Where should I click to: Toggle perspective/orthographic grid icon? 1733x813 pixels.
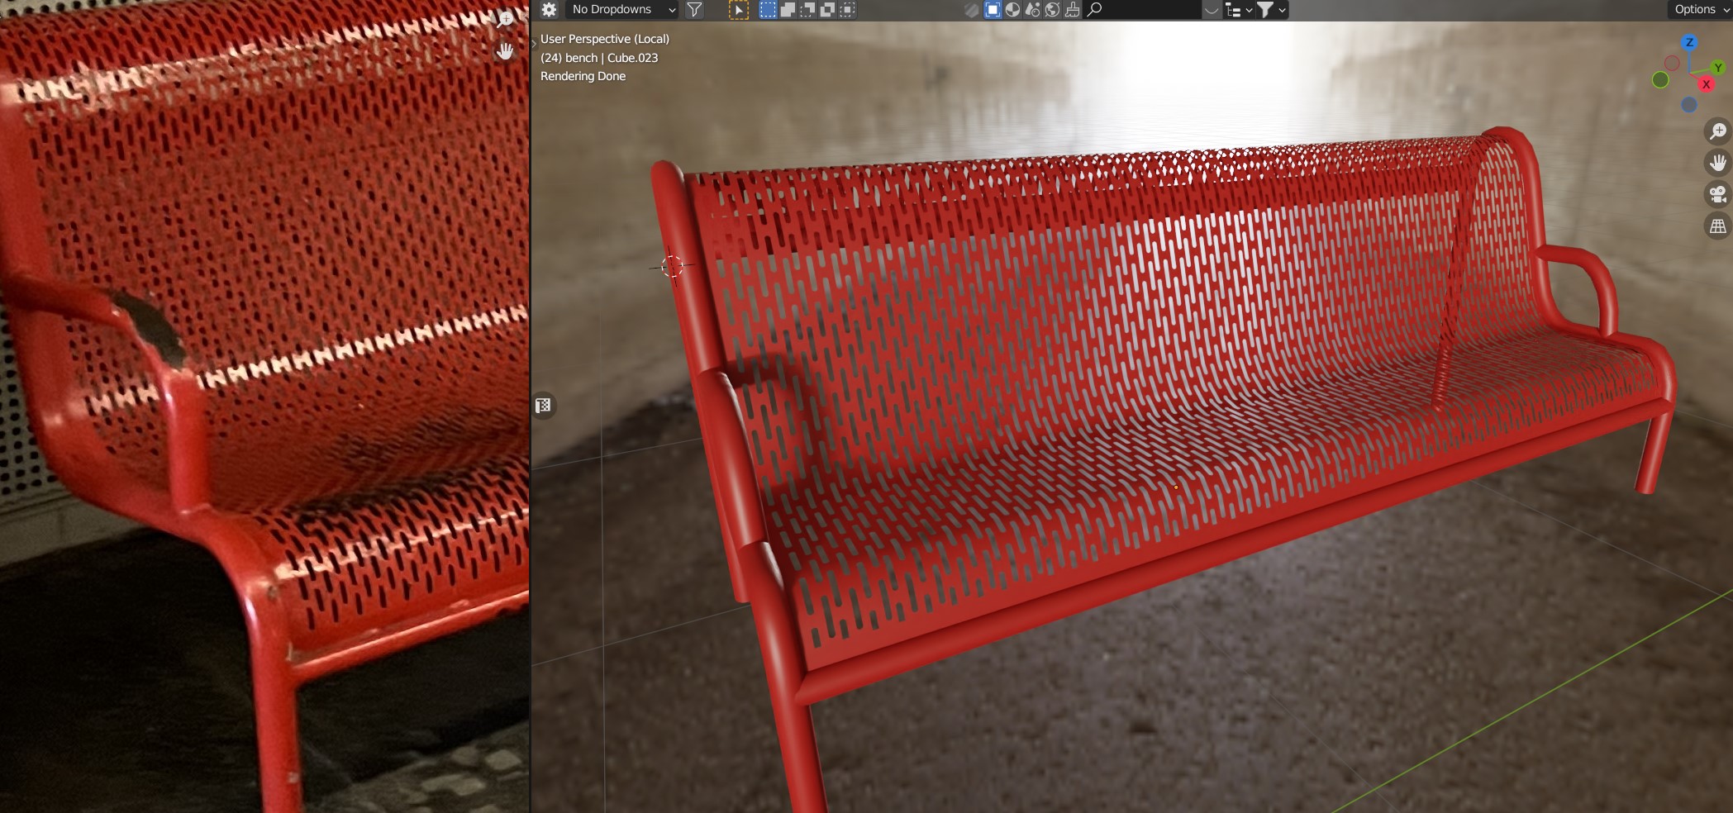(x=1718, y=226)
